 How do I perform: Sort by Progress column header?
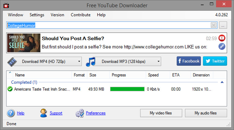[128, 75]
